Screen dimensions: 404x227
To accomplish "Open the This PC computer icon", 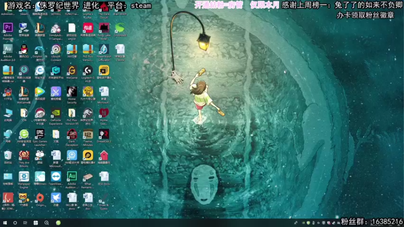I will tap(8, 112).
